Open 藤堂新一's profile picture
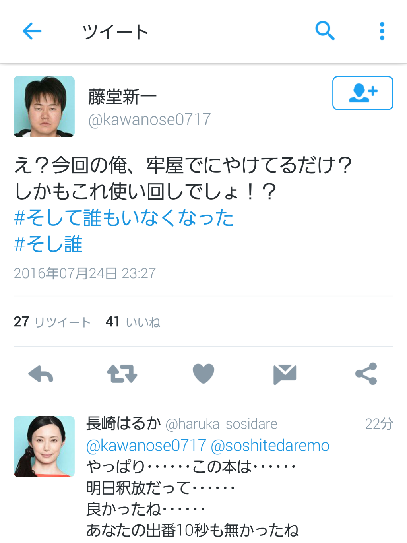This screenshot has height=543, width=407. click(44, 107)
